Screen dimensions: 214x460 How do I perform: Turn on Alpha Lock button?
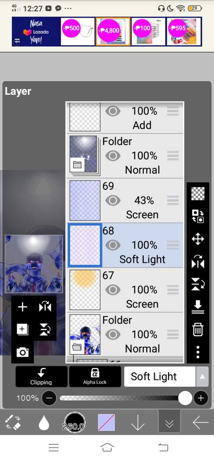tap(95, 377)
